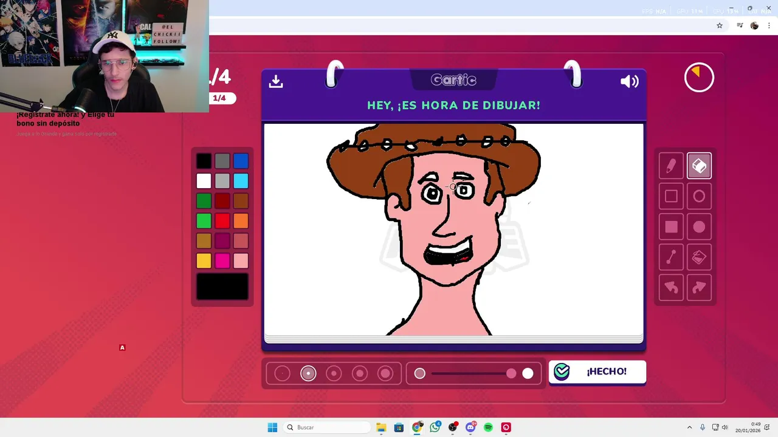Bookmark the page with the star icon
The width and height of the screenshot is (778, 437).
point(720,25)
